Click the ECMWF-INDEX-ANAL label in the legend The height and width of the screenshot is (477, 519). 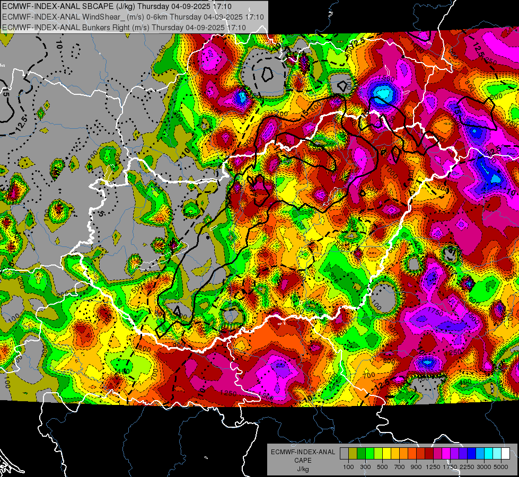pyautogui.click(x=303, y=452)
